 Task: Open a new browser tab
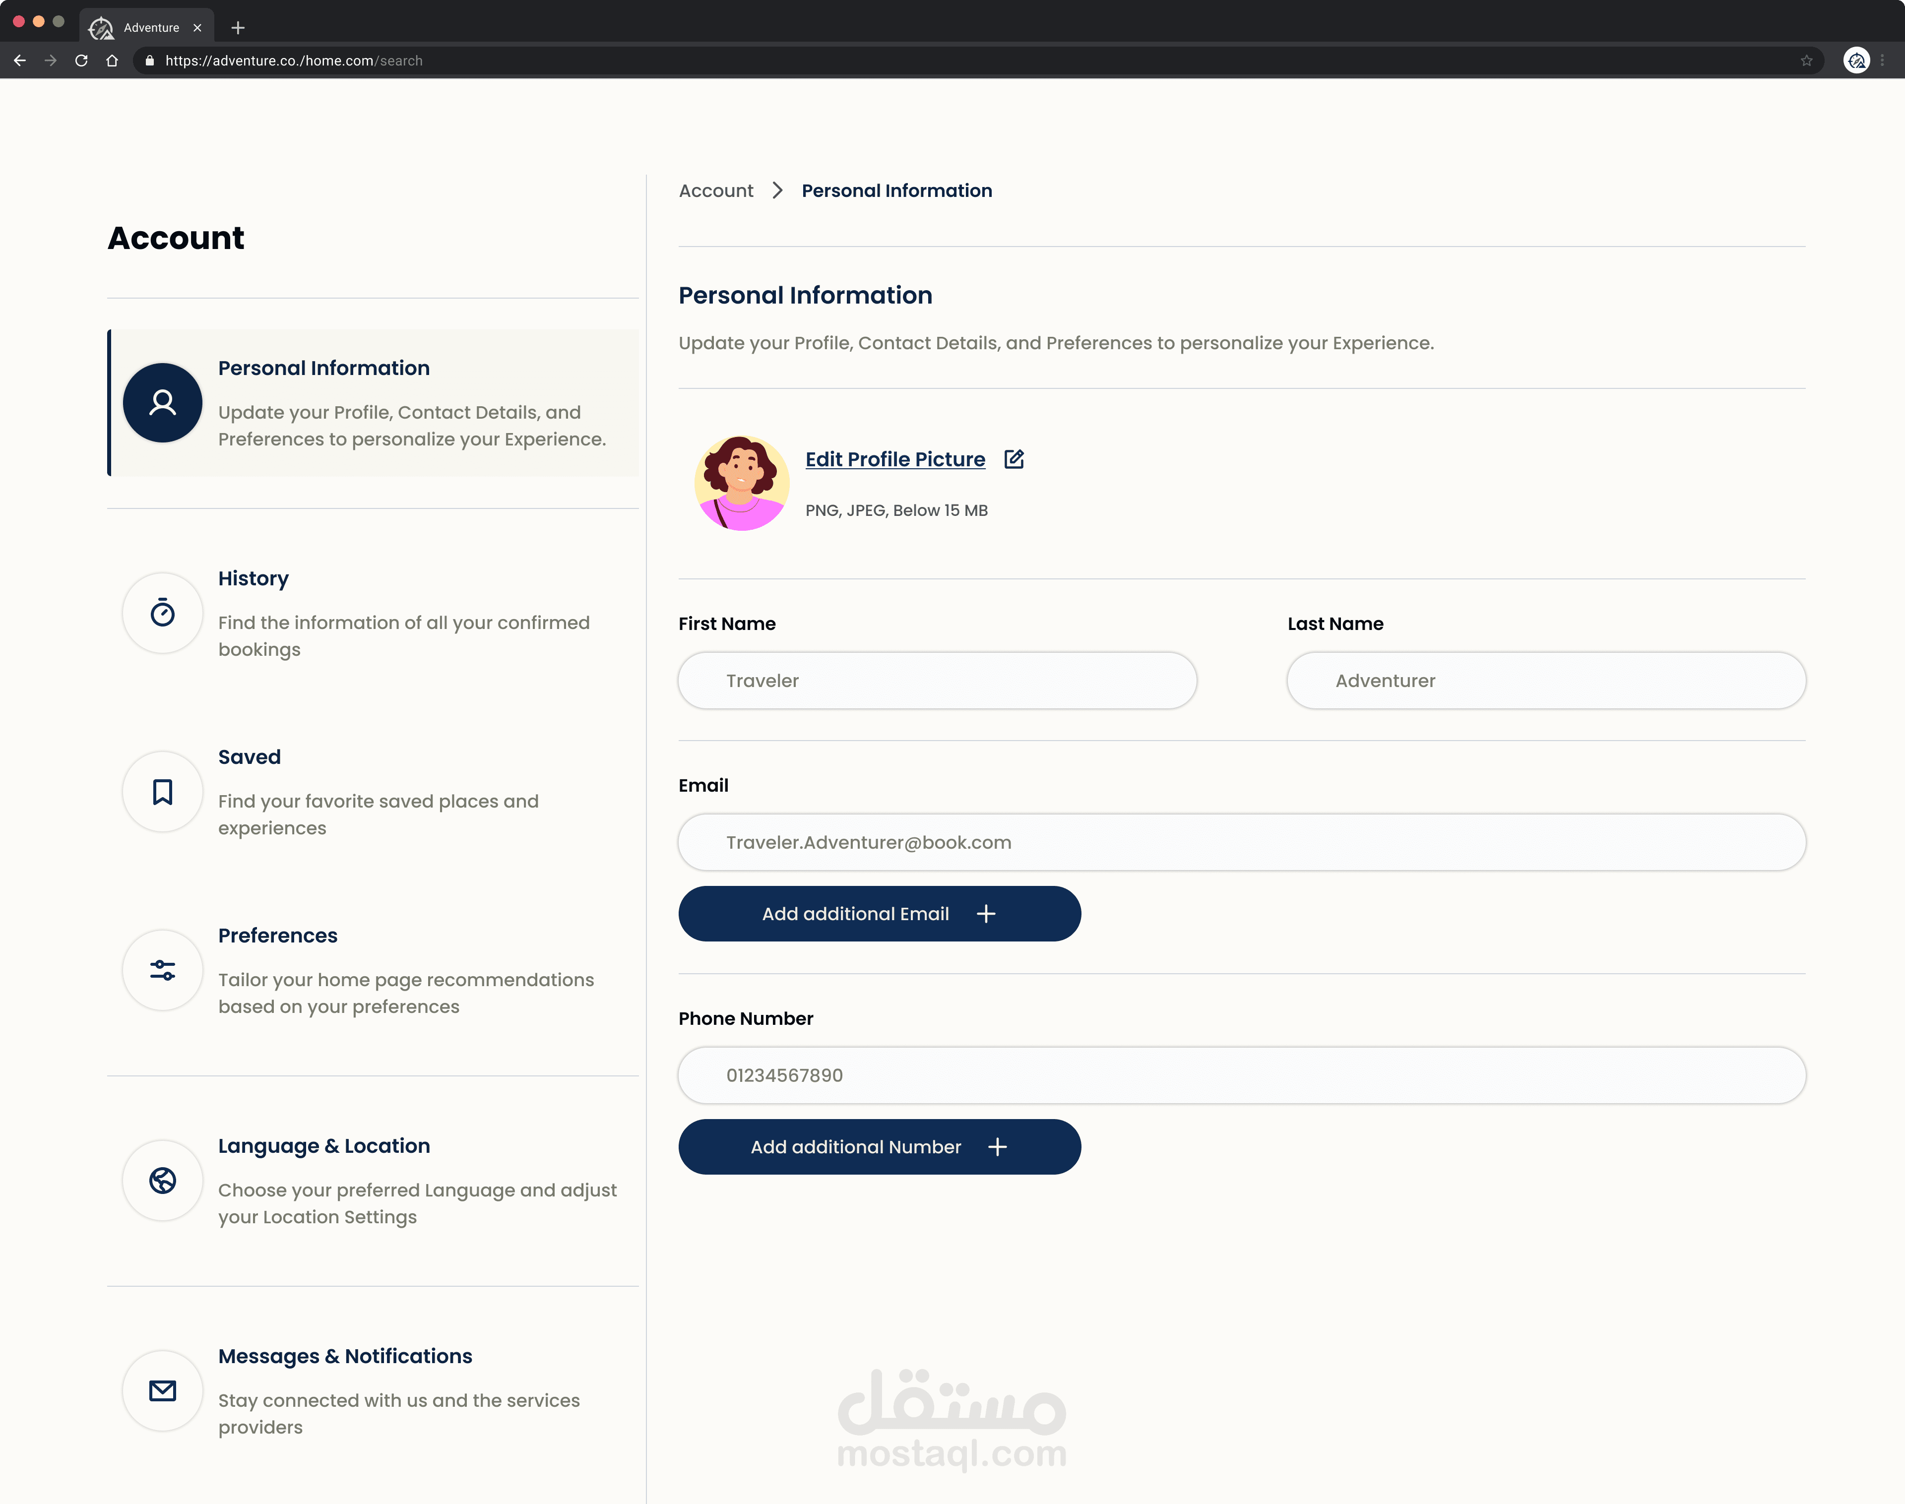[x=238, y=27]
